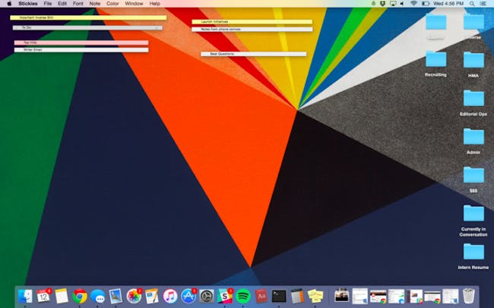Click the date and time in menu bar
The width and height of the screenshot is (494, 308).
click(448, 4)
